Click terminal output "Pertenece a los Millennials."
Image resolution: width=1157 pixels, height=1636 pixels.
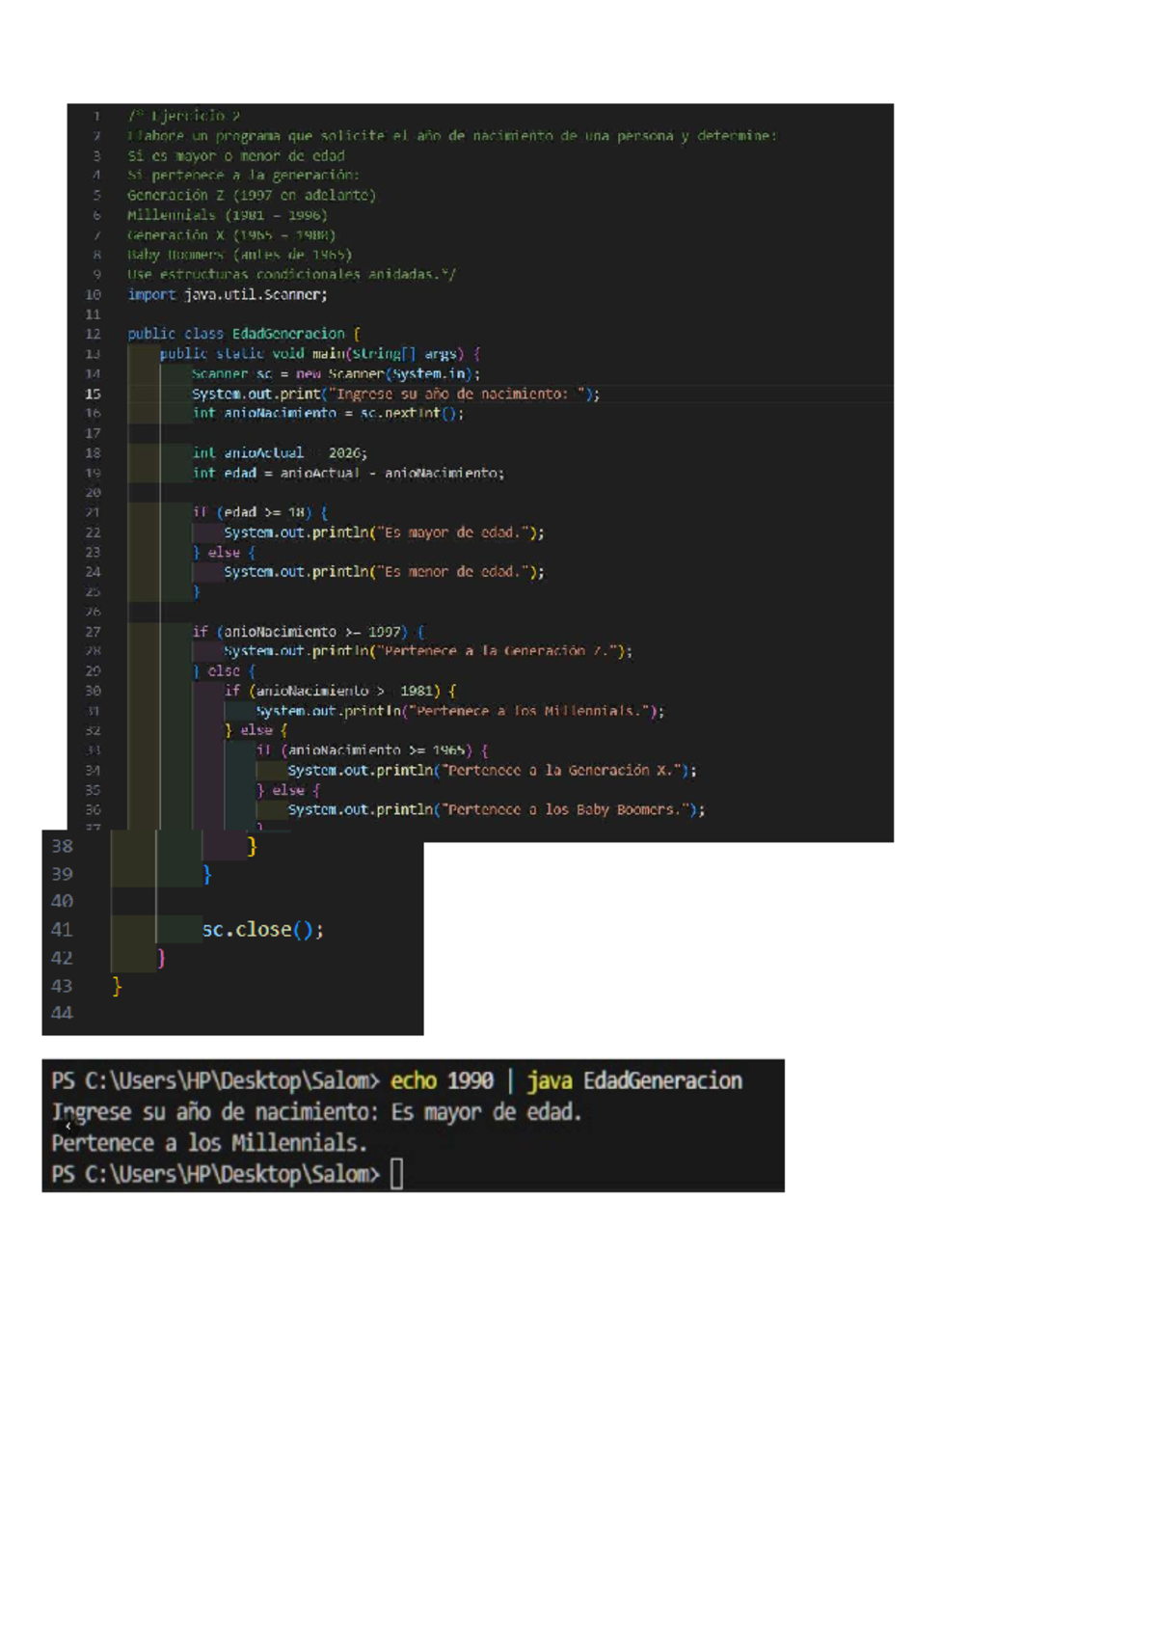tap(209, 1143)
